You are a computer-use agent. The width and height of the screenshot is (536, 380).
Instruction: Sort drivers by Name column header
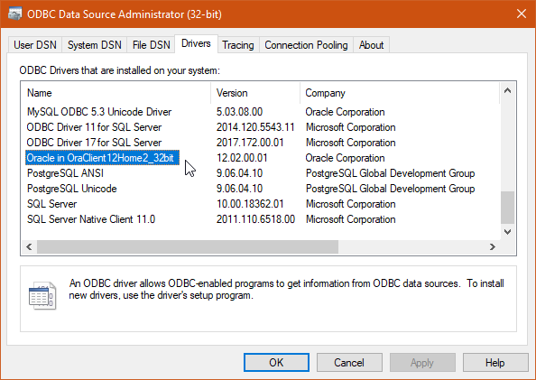(116, 93)
